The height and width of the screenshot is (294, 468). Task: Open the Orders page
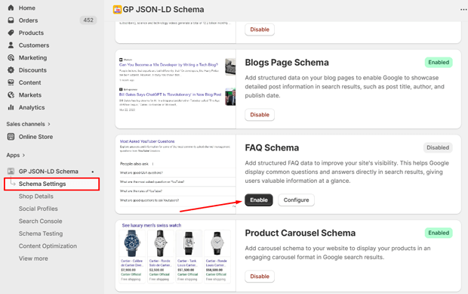point(29,20)
